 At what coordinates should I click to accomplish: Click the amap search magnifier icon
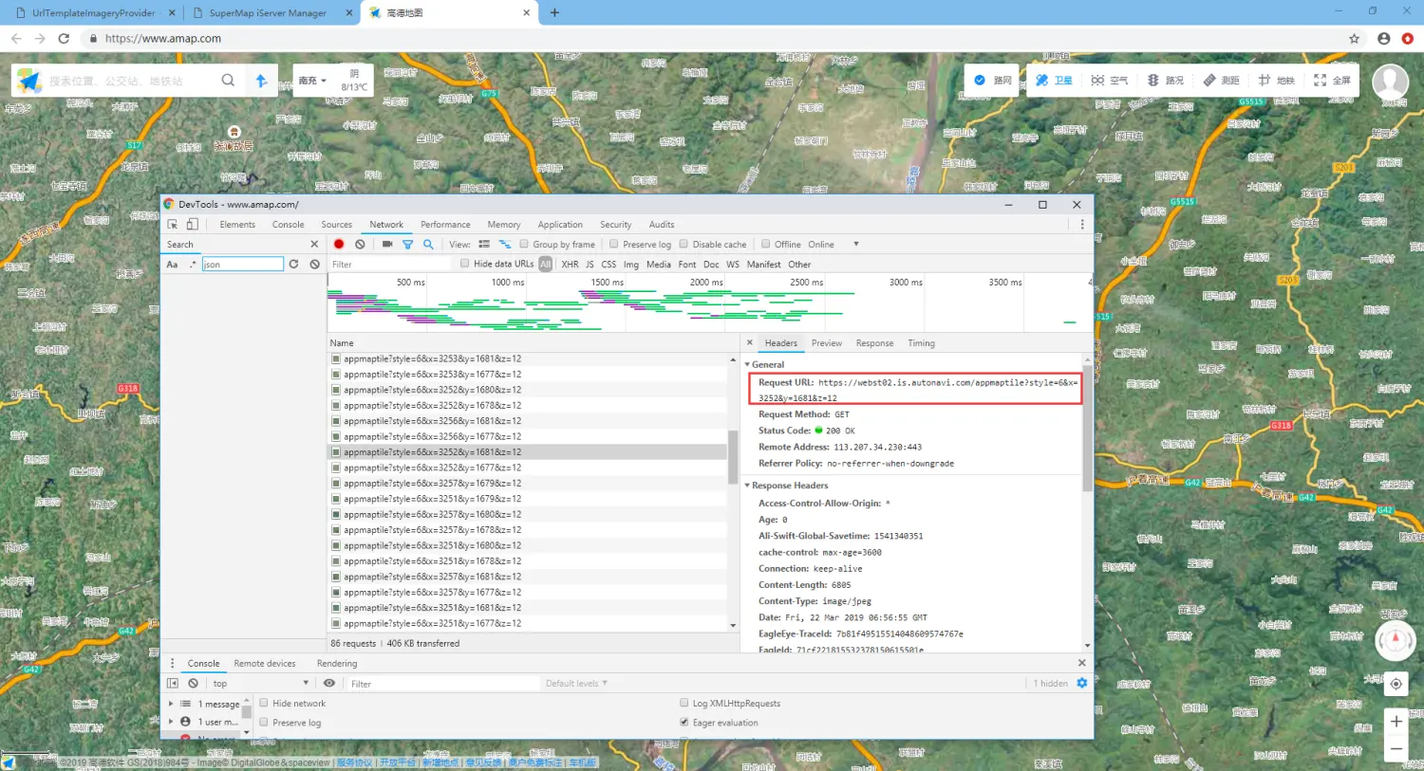tap(228, 81)
